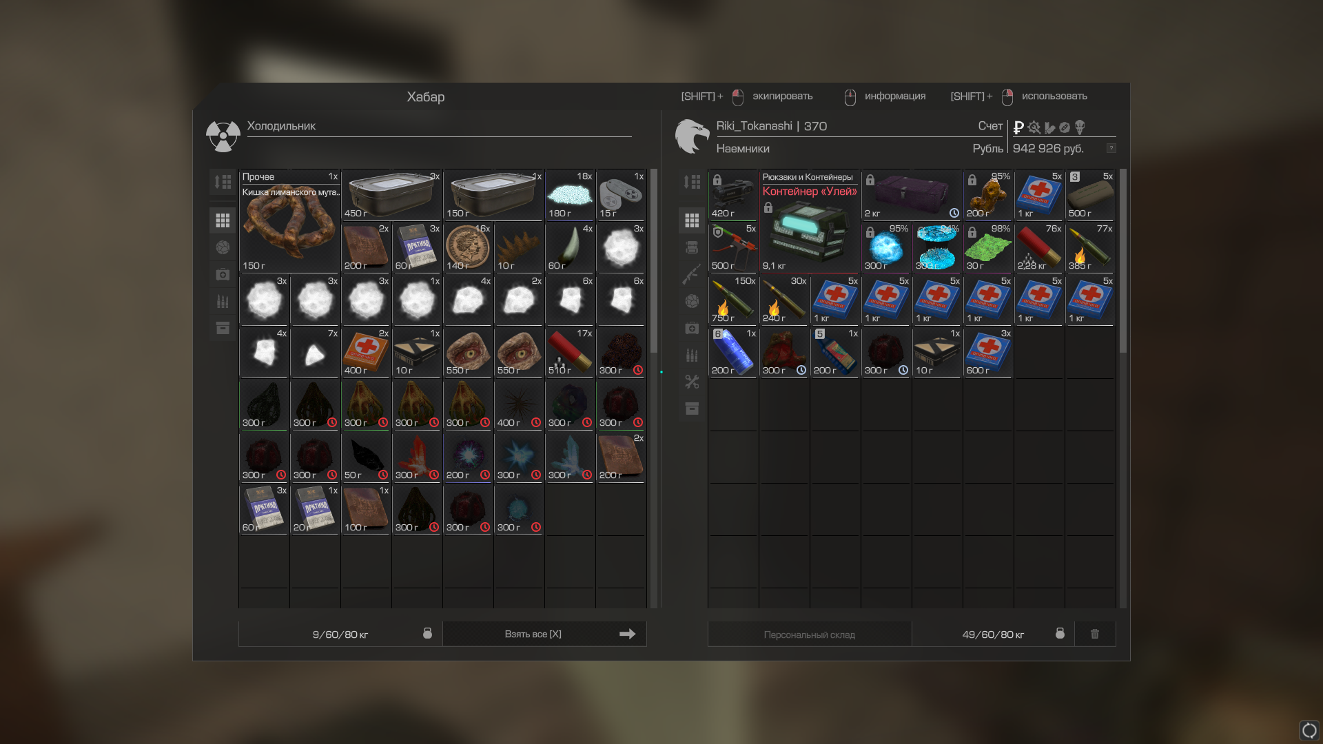
Task: Select the 3x metal container 450 r
Action: tap(391, 195)
